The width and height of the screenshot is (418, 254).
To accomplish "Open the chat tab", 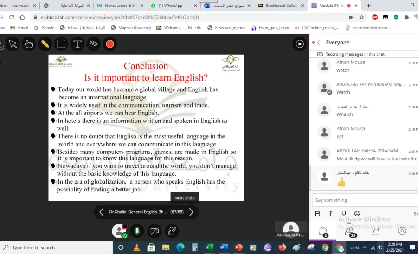I will pyautogui.click(x=323, y=231).
